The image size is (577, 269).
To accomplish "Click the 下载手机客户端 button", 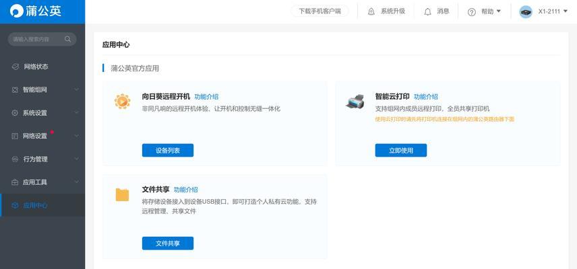I will click(320, 11).
